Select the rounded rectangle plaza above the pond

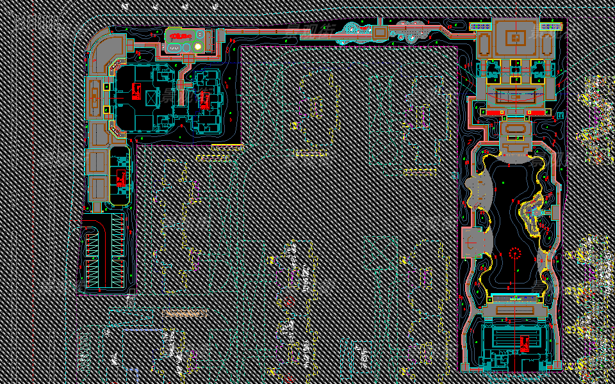pyautogui.click(x=514, y=131)
